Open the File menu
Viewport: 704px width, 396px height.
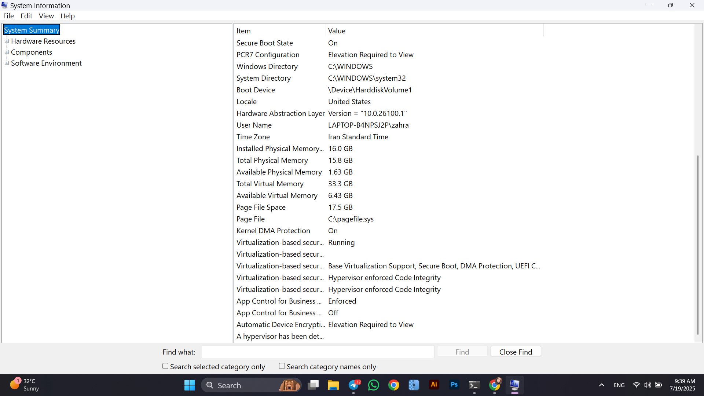click(8, 16)
